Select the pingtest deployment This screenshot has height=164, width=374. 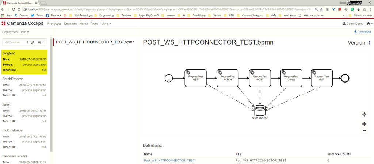coord(24,62)
